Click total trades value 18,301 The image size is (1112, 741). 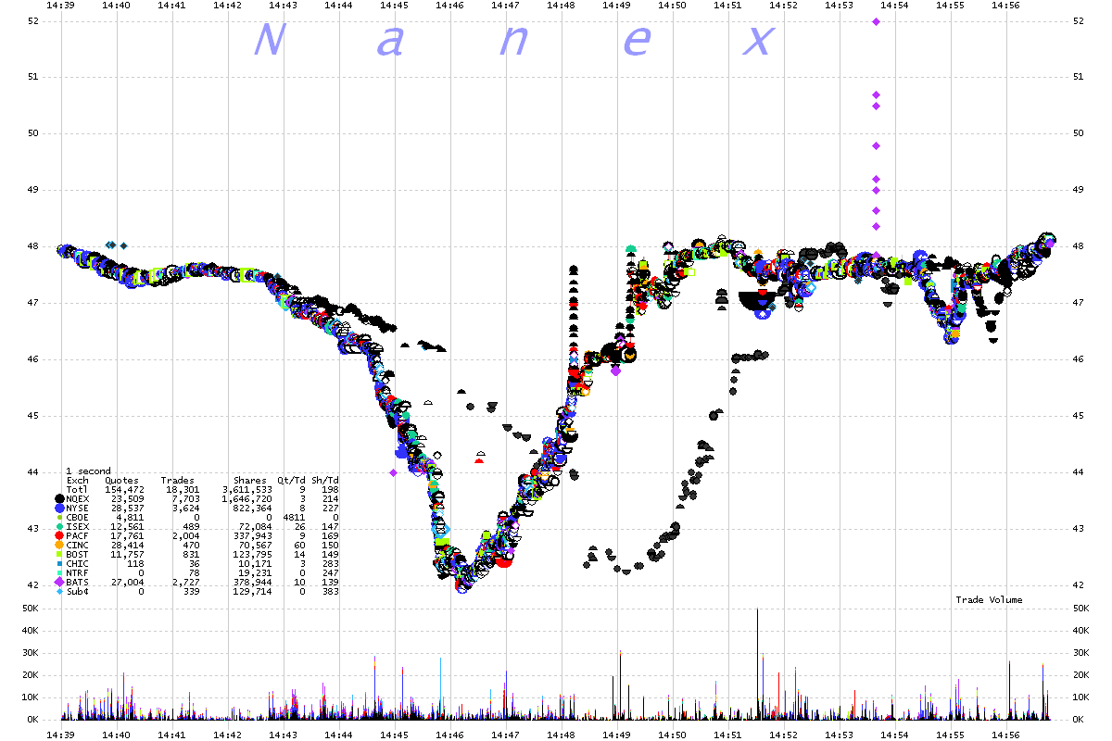(x=183, y=489)
